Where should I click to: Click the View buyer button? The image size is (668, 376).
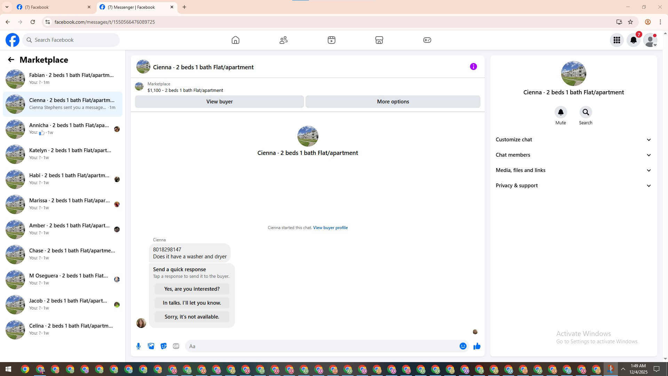pyautogui.click(x=219, y=102)
